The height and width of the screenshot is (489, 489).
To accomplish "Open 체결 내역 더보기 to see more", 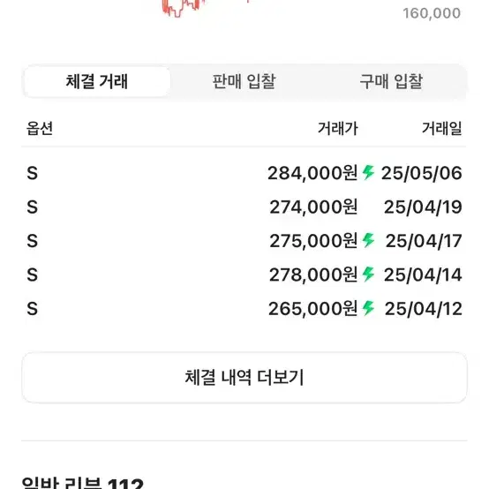I will coord(244,378).
